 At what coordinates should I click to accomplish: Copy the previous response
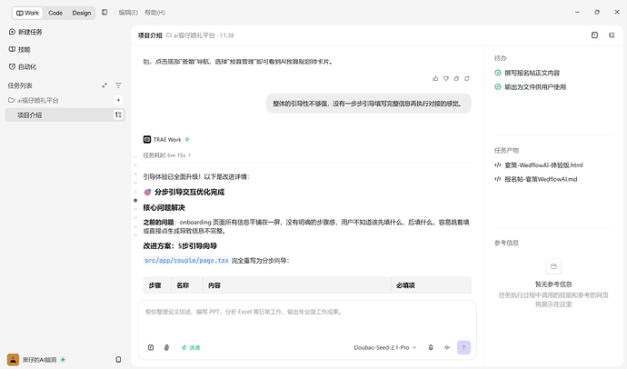click(x=456, y=78)
